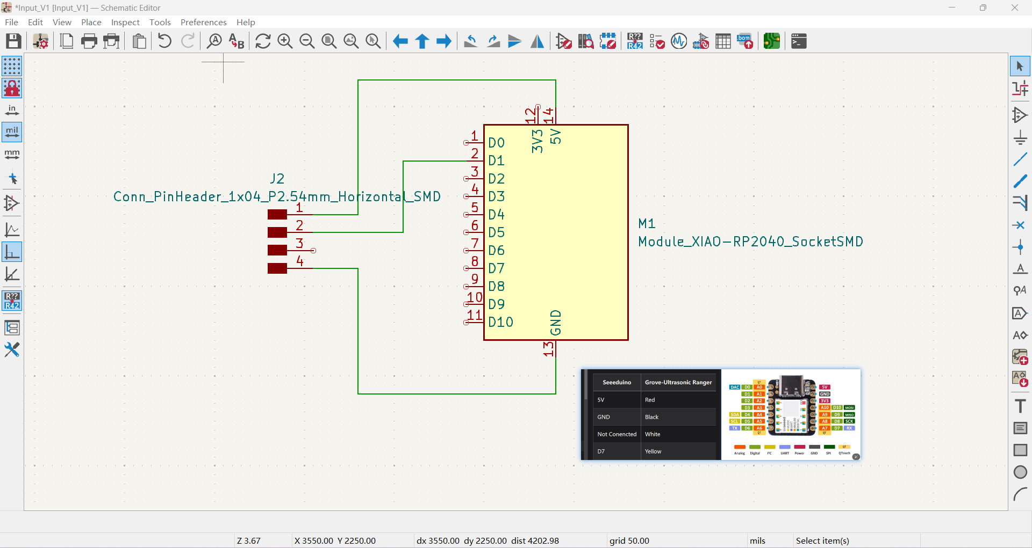Open the Place menu
This screenshot has height=548, width=1032.
tap(91, 22)
